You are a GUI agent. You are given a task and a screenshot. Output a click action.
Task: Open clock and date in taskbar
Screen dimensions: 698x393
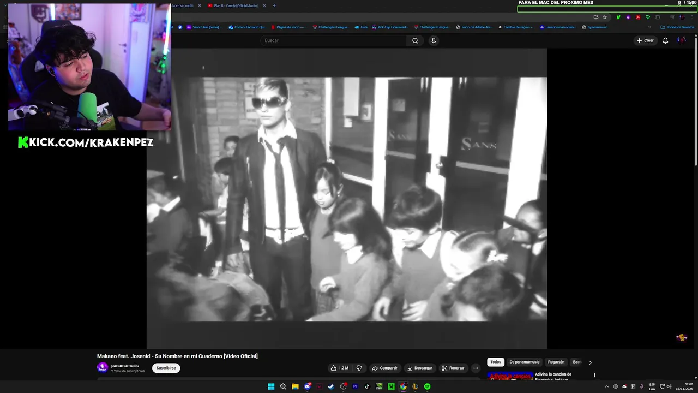point(684,386)
